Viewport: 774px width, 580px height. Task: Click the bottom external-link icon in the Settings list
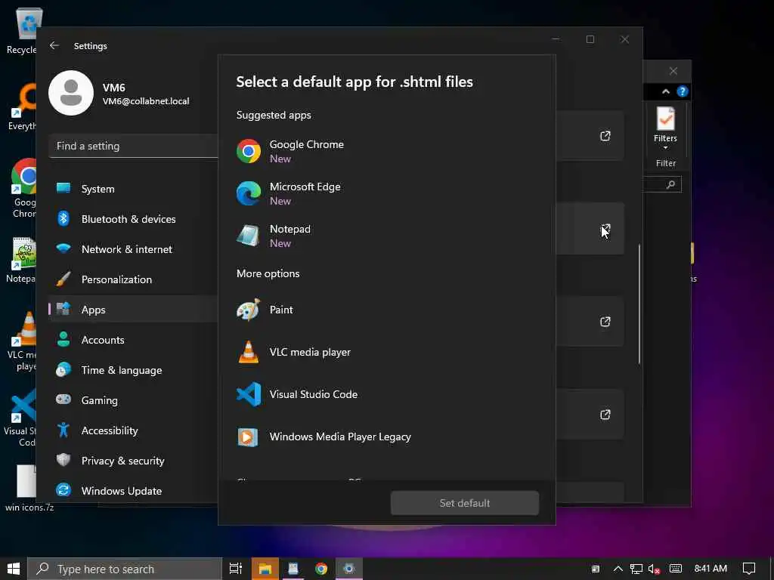605,415
